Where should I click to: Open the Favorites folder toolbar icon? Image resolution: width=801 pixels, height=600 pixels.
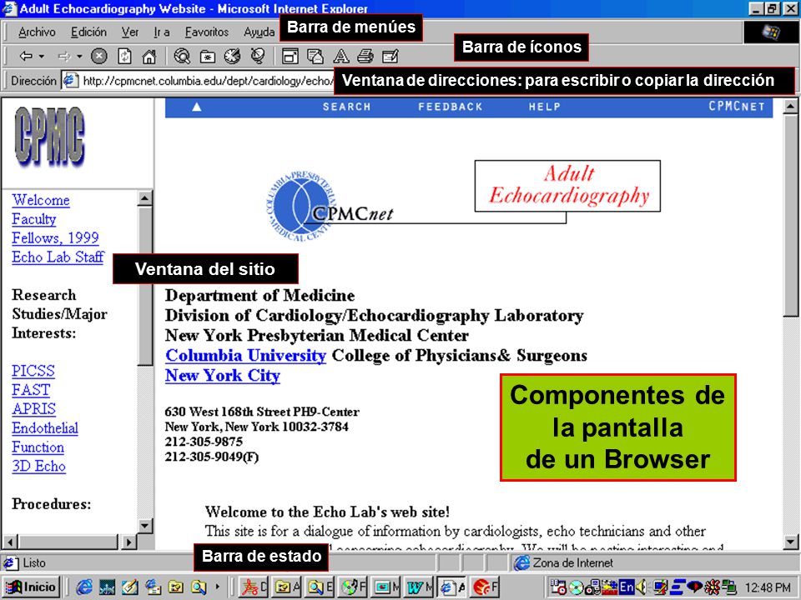pos(208,56)
